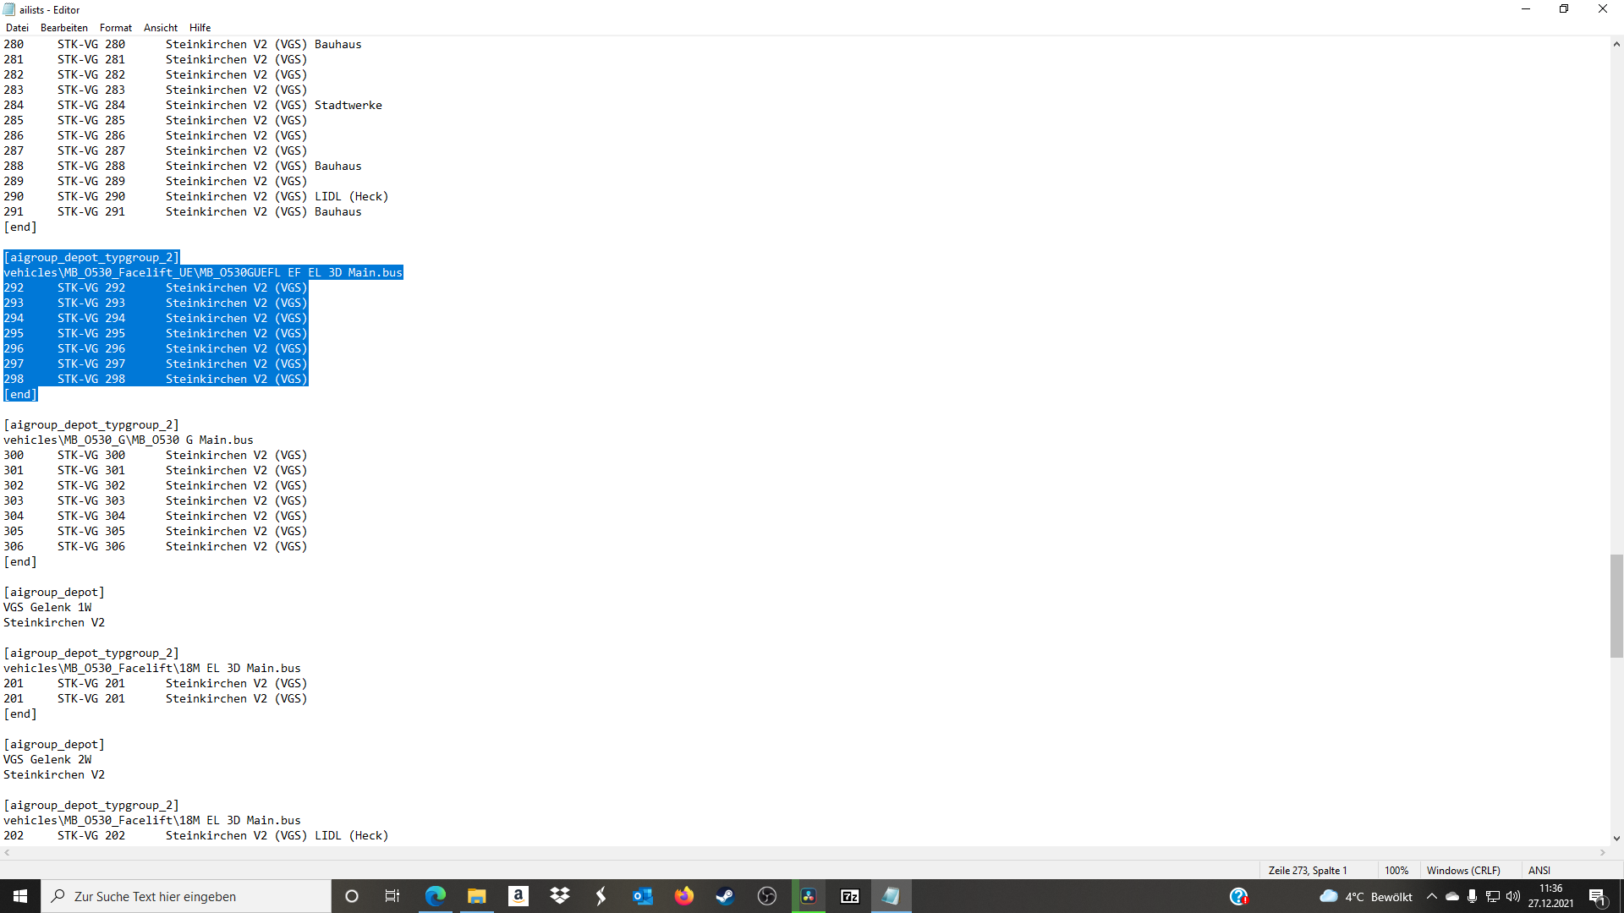Open the Datei menu
This screenshot has width=1624, height=913.
(17, 28)
